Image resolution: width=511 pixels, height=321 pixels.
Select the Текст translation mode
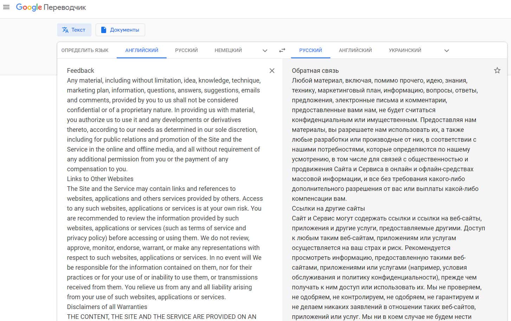[74, 30]
